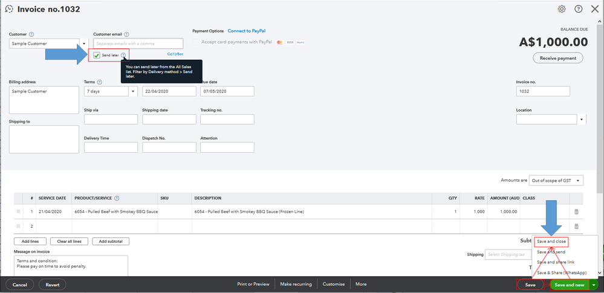604x293 pixels.
Task: Click the help icon beside PRODUCT/SERVICE header
Action: pyautogui.click(x=117, y=198)
